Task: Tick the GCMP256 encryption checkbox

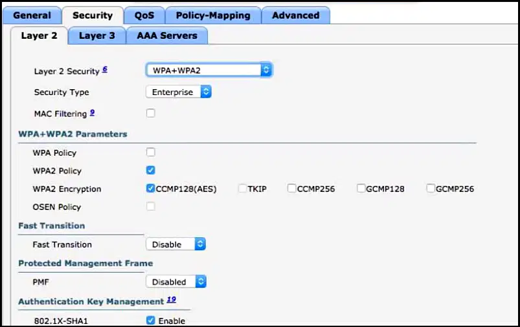Action: coord(431,188)
